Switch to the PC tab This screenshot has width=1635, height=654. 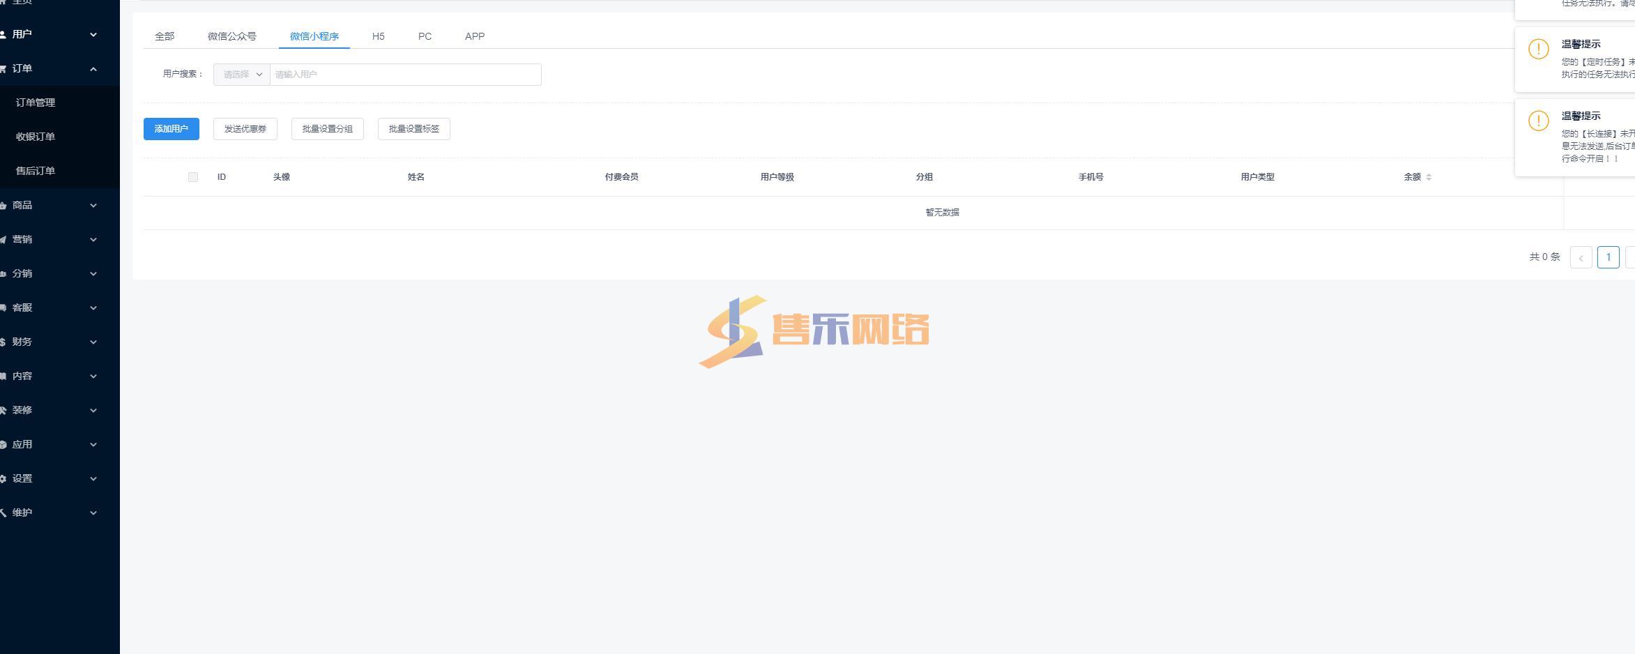pyautogui.click(x=425, y=36)
